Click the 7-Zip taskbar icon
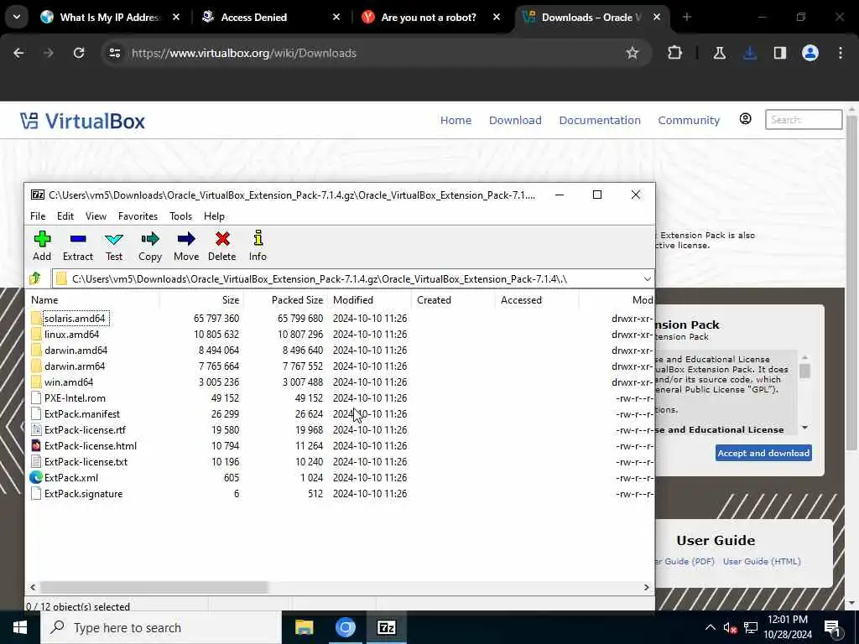This screenshot has width=859, height=644. pos(386,627)
